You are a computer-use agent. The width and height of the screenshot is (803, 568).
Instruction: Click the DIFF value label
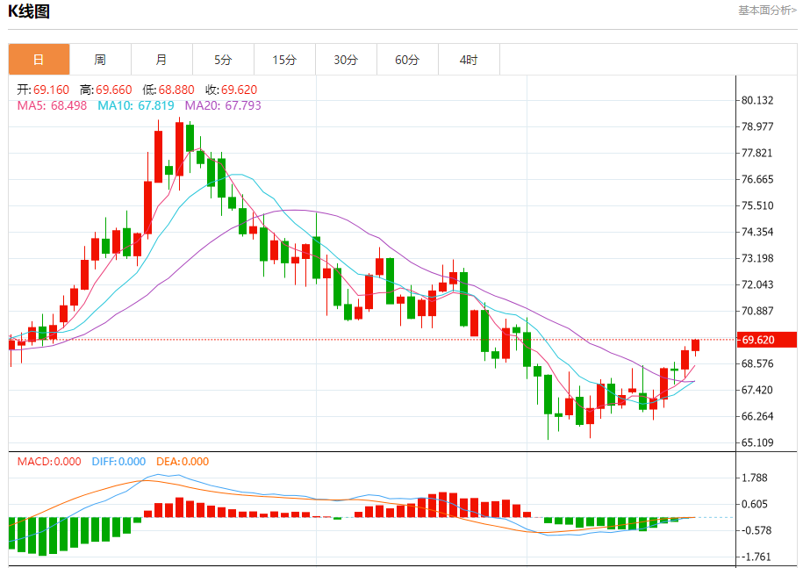tap(118, 462)
